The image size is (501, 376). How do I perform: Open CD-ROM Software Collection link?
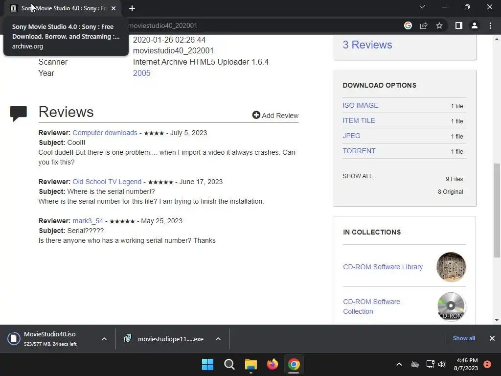[x=372, y=306]
